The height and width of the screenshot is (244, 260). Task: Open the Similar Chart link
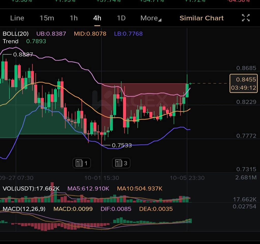202,18
